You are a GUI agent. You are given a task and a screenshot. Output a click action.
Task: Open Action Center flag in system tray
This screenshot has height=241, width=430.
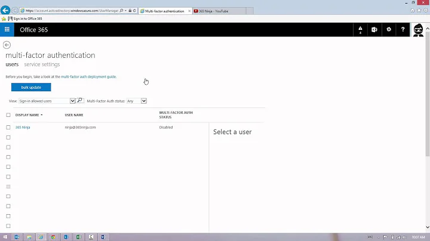(385, 237)
